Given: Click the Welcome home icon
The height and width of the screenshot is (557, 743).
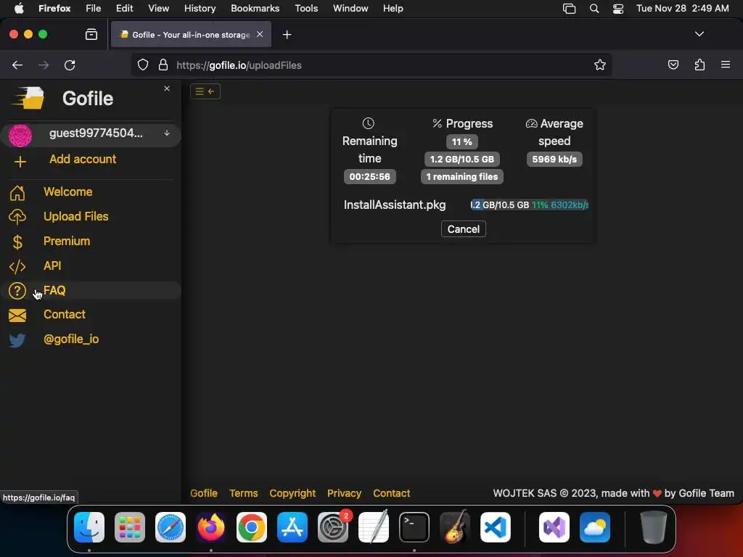Looking at the screenshot, I should pyautogui.click(x=17, y=193).
